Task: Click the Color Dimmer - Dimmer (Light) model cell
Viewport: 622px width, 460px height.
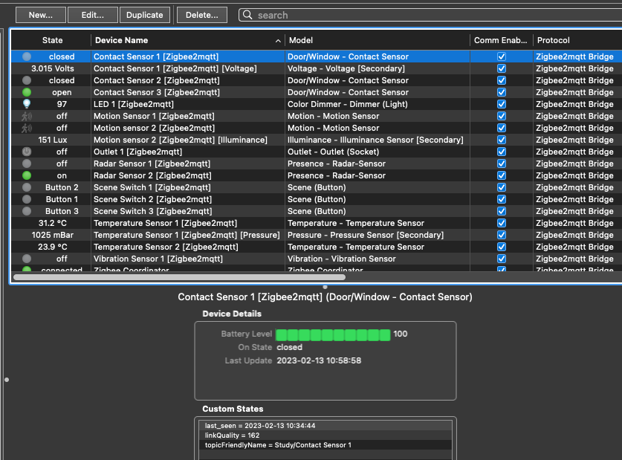Action: (348, 104)
